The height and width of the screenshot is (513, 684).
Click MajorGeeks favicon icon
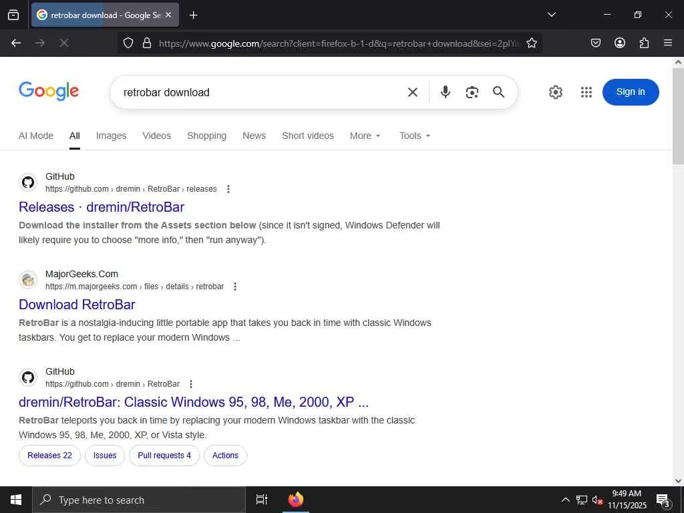(x=28, y=280)
